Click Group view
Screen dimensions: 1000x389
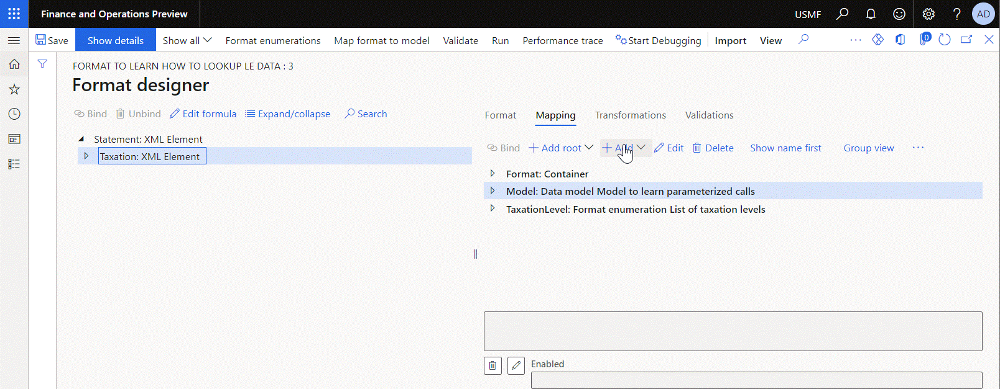point(868,148)
